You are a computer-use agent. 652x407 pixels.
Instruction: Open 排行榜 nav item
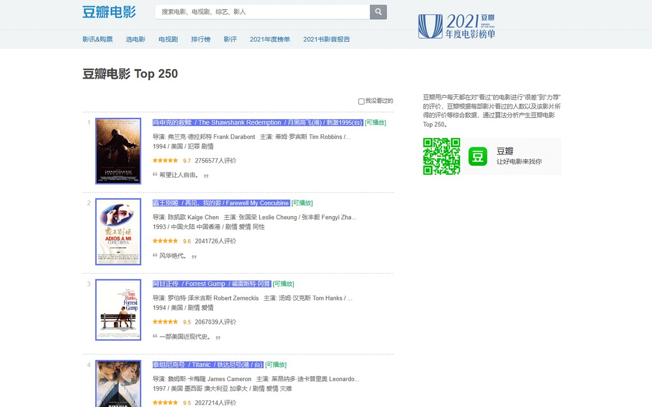201,39
